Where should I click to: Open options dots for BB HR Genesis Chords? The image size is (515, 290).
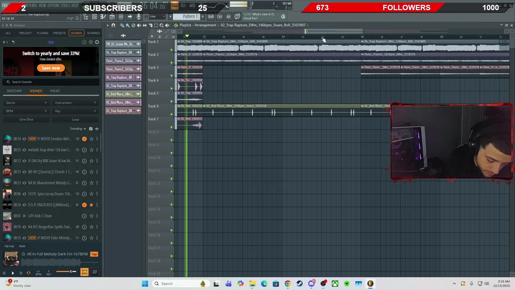97,172
